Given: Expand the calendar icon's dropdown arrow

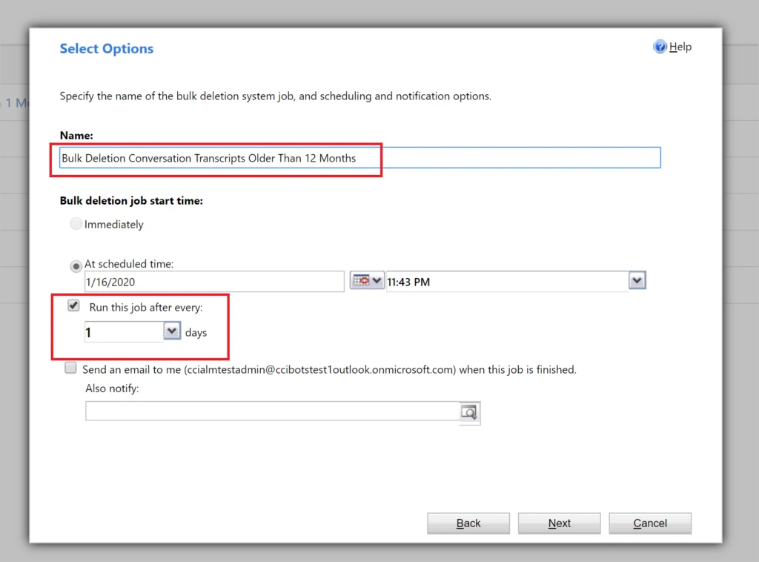Looking at the screenshot, I should (x=376, y=280).
